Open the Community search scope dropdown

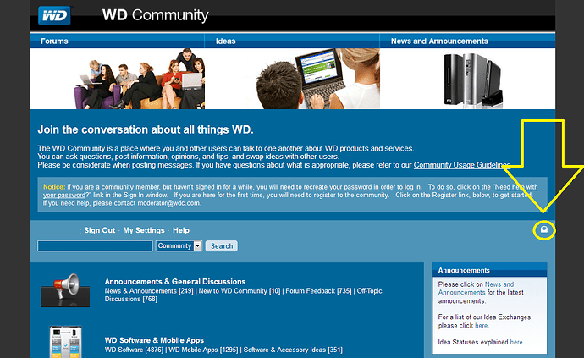click(179, 246)
